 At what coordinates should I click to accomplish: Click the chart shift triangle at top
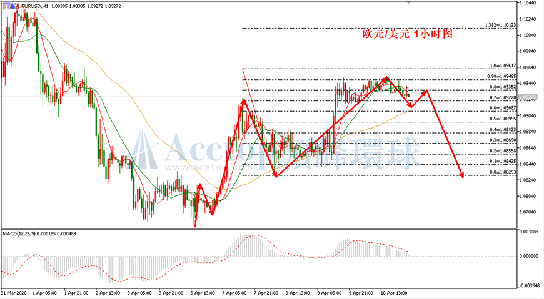pyautogui.click(x=409, y=2)
